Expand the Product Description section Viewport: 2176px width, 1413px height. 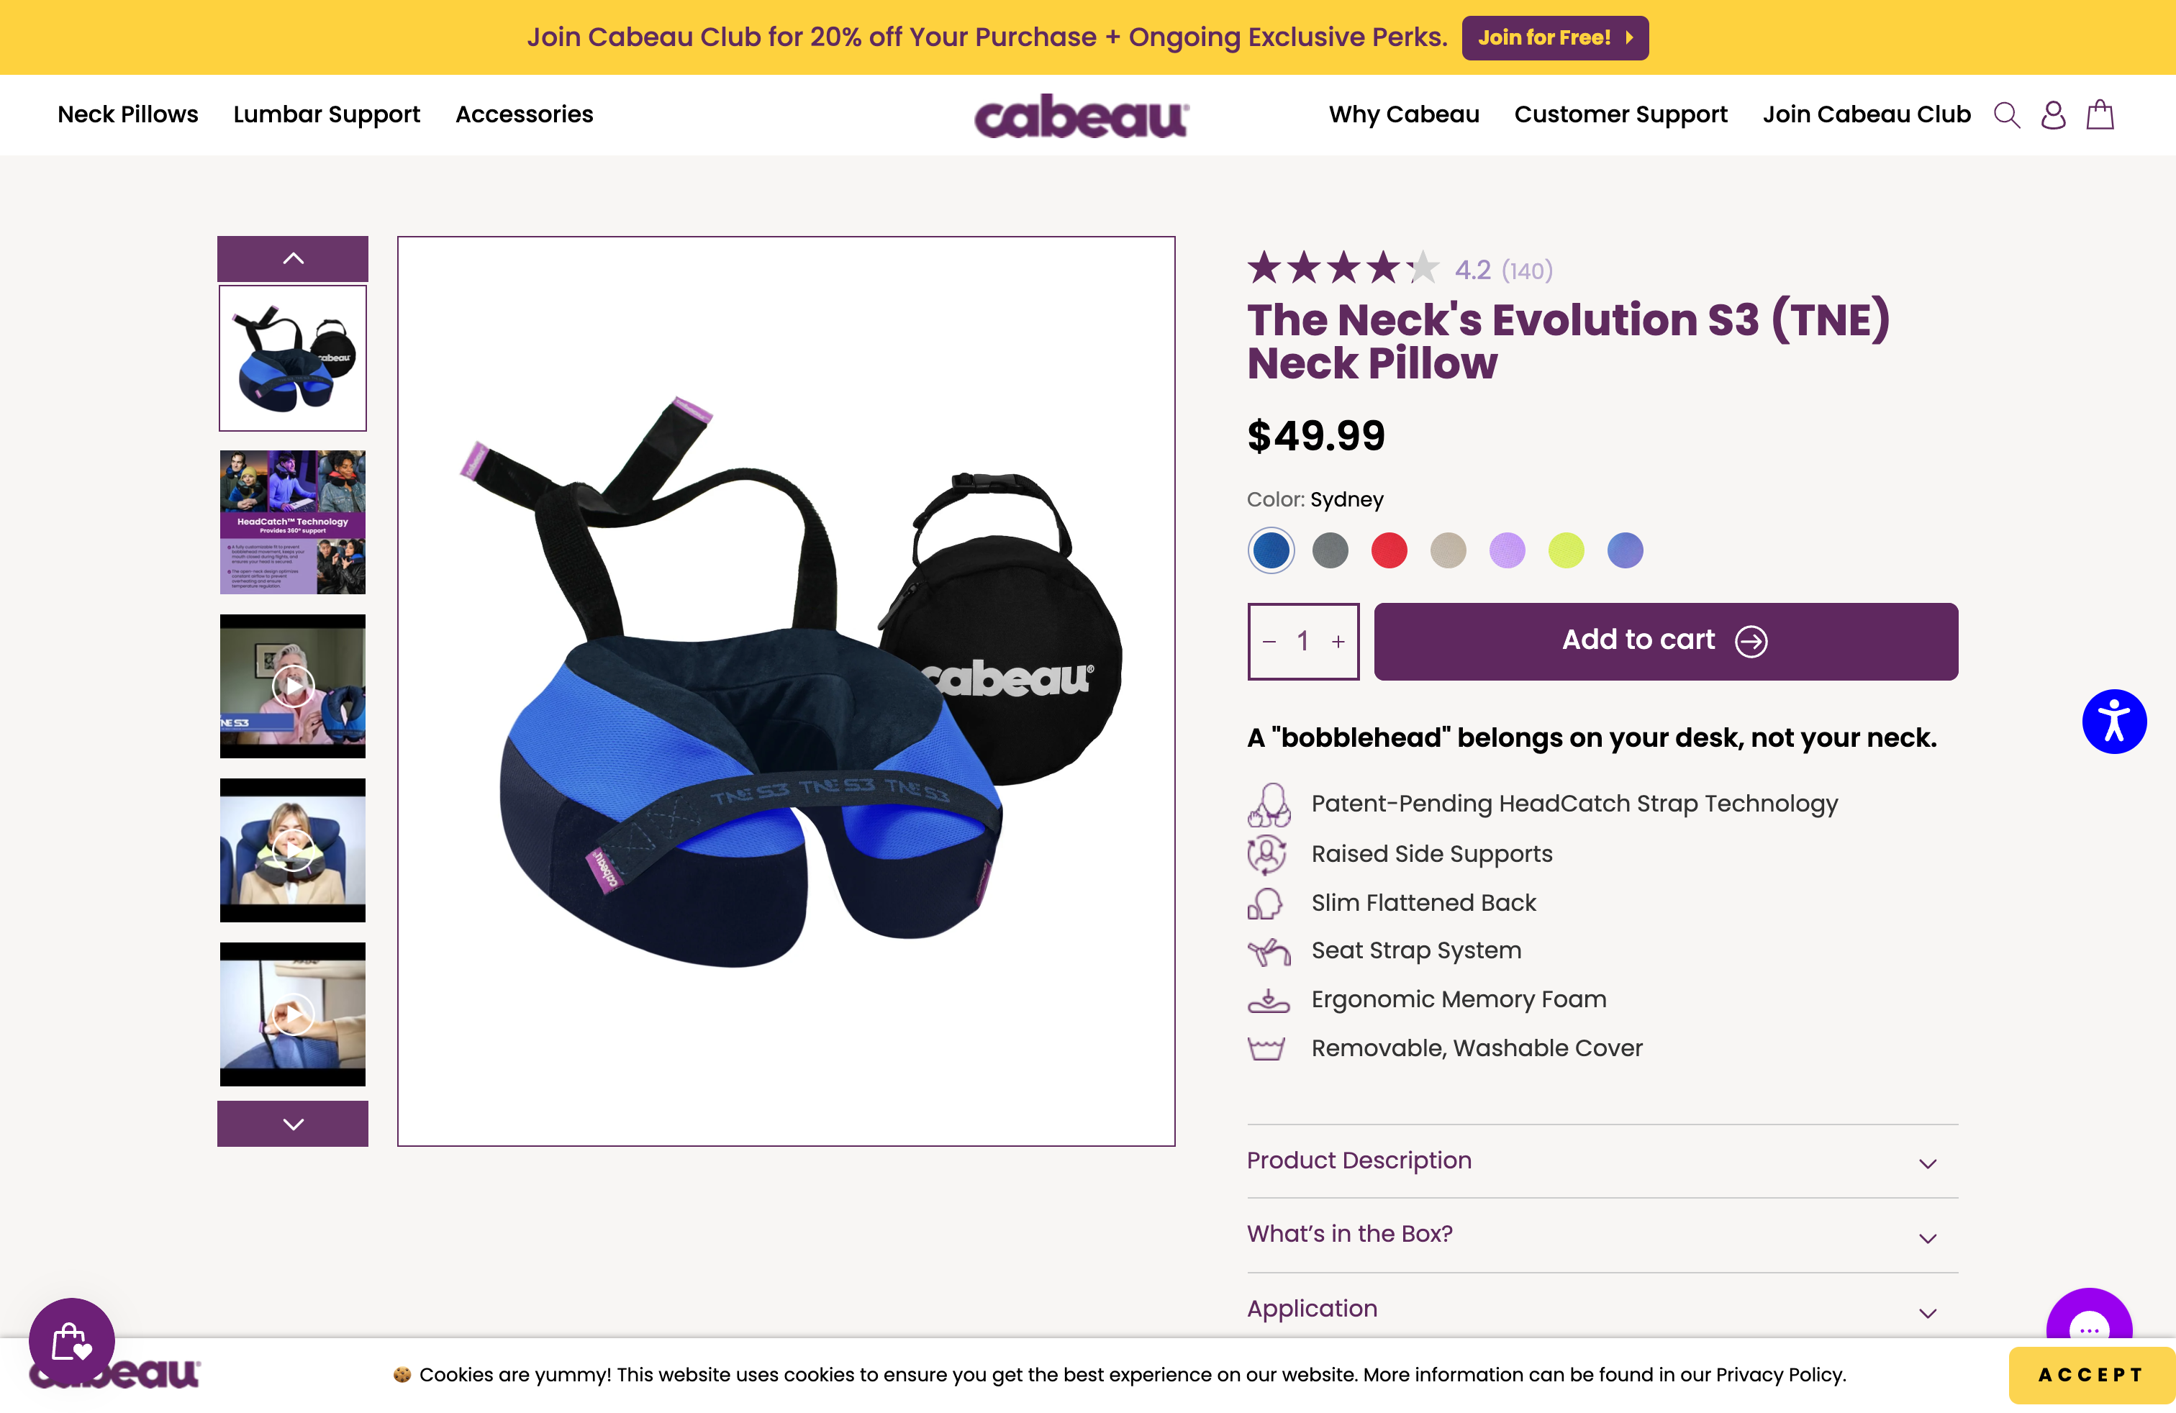pos(1602,1160)
